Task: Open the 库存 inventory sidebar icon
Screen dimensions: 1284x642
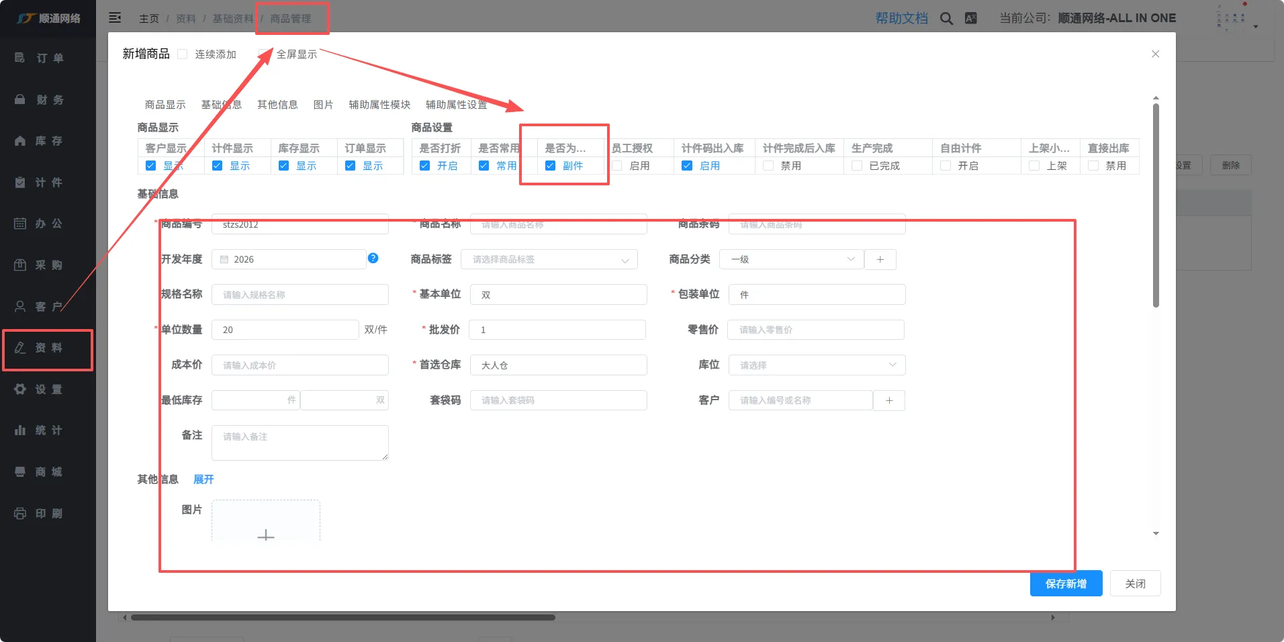Action: [20, 141]
